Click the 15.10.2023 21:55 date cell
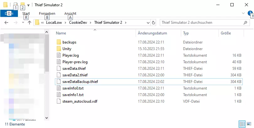 (x=151, y=49)
